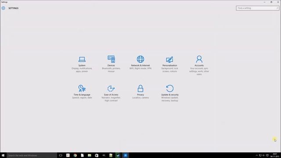
Task: Open the Store app from the taskbar
Action: 97,155
